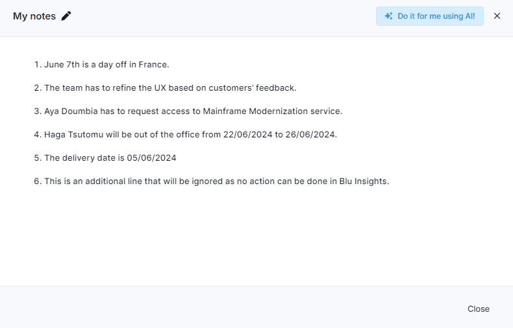The height and width of the screenshot is (328, 513).
Task: Click the Close button in the footer
Action: (479, 309)
